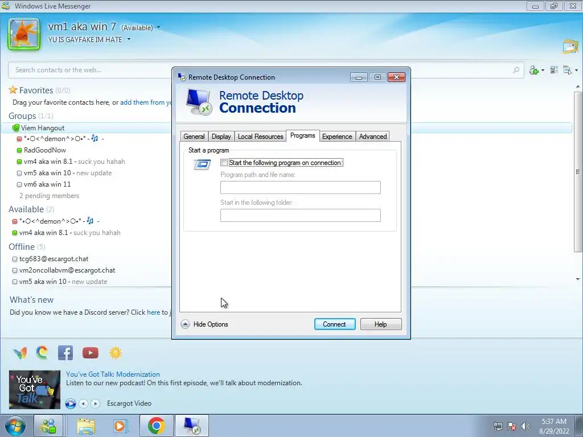Open Windows Media Player from taskbar
Viewport: 583px width, 437px height.
coord(121,426)
